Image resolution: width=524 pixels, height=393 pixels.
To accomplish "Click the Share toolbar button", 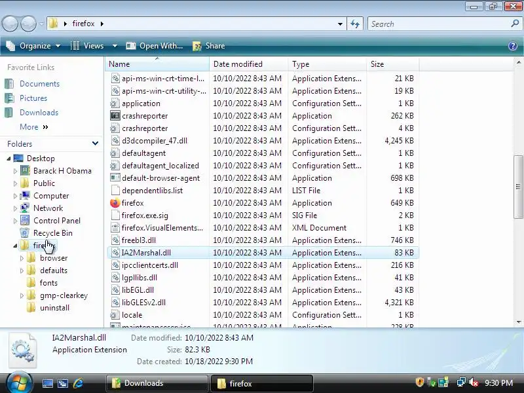I will (209, 46).
